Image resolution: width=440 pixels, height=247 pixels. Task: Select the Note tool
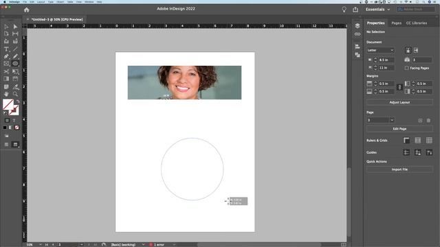[6, 87]
